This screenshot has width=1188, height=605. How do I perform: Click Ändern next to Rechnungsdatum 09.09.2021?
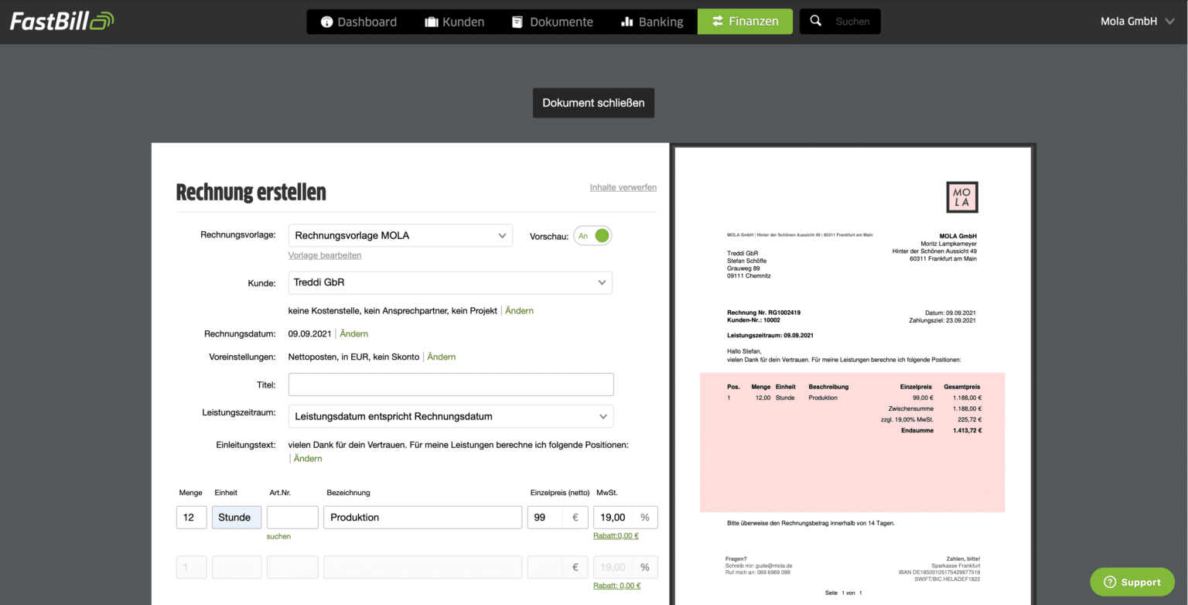point(354,334)
